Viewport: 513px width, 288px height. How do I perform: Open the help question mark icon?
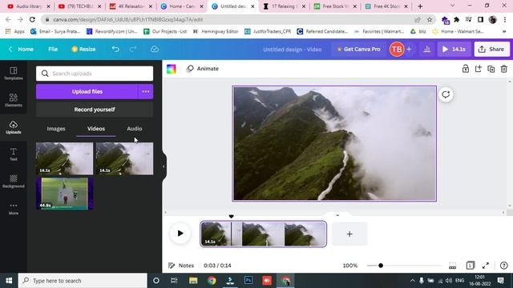pos(504,266)
